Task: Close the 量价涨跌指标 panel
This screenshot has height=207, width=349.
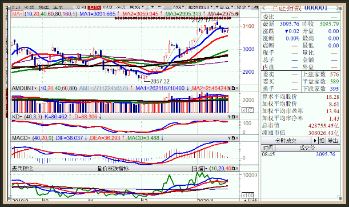Action: 237,169
